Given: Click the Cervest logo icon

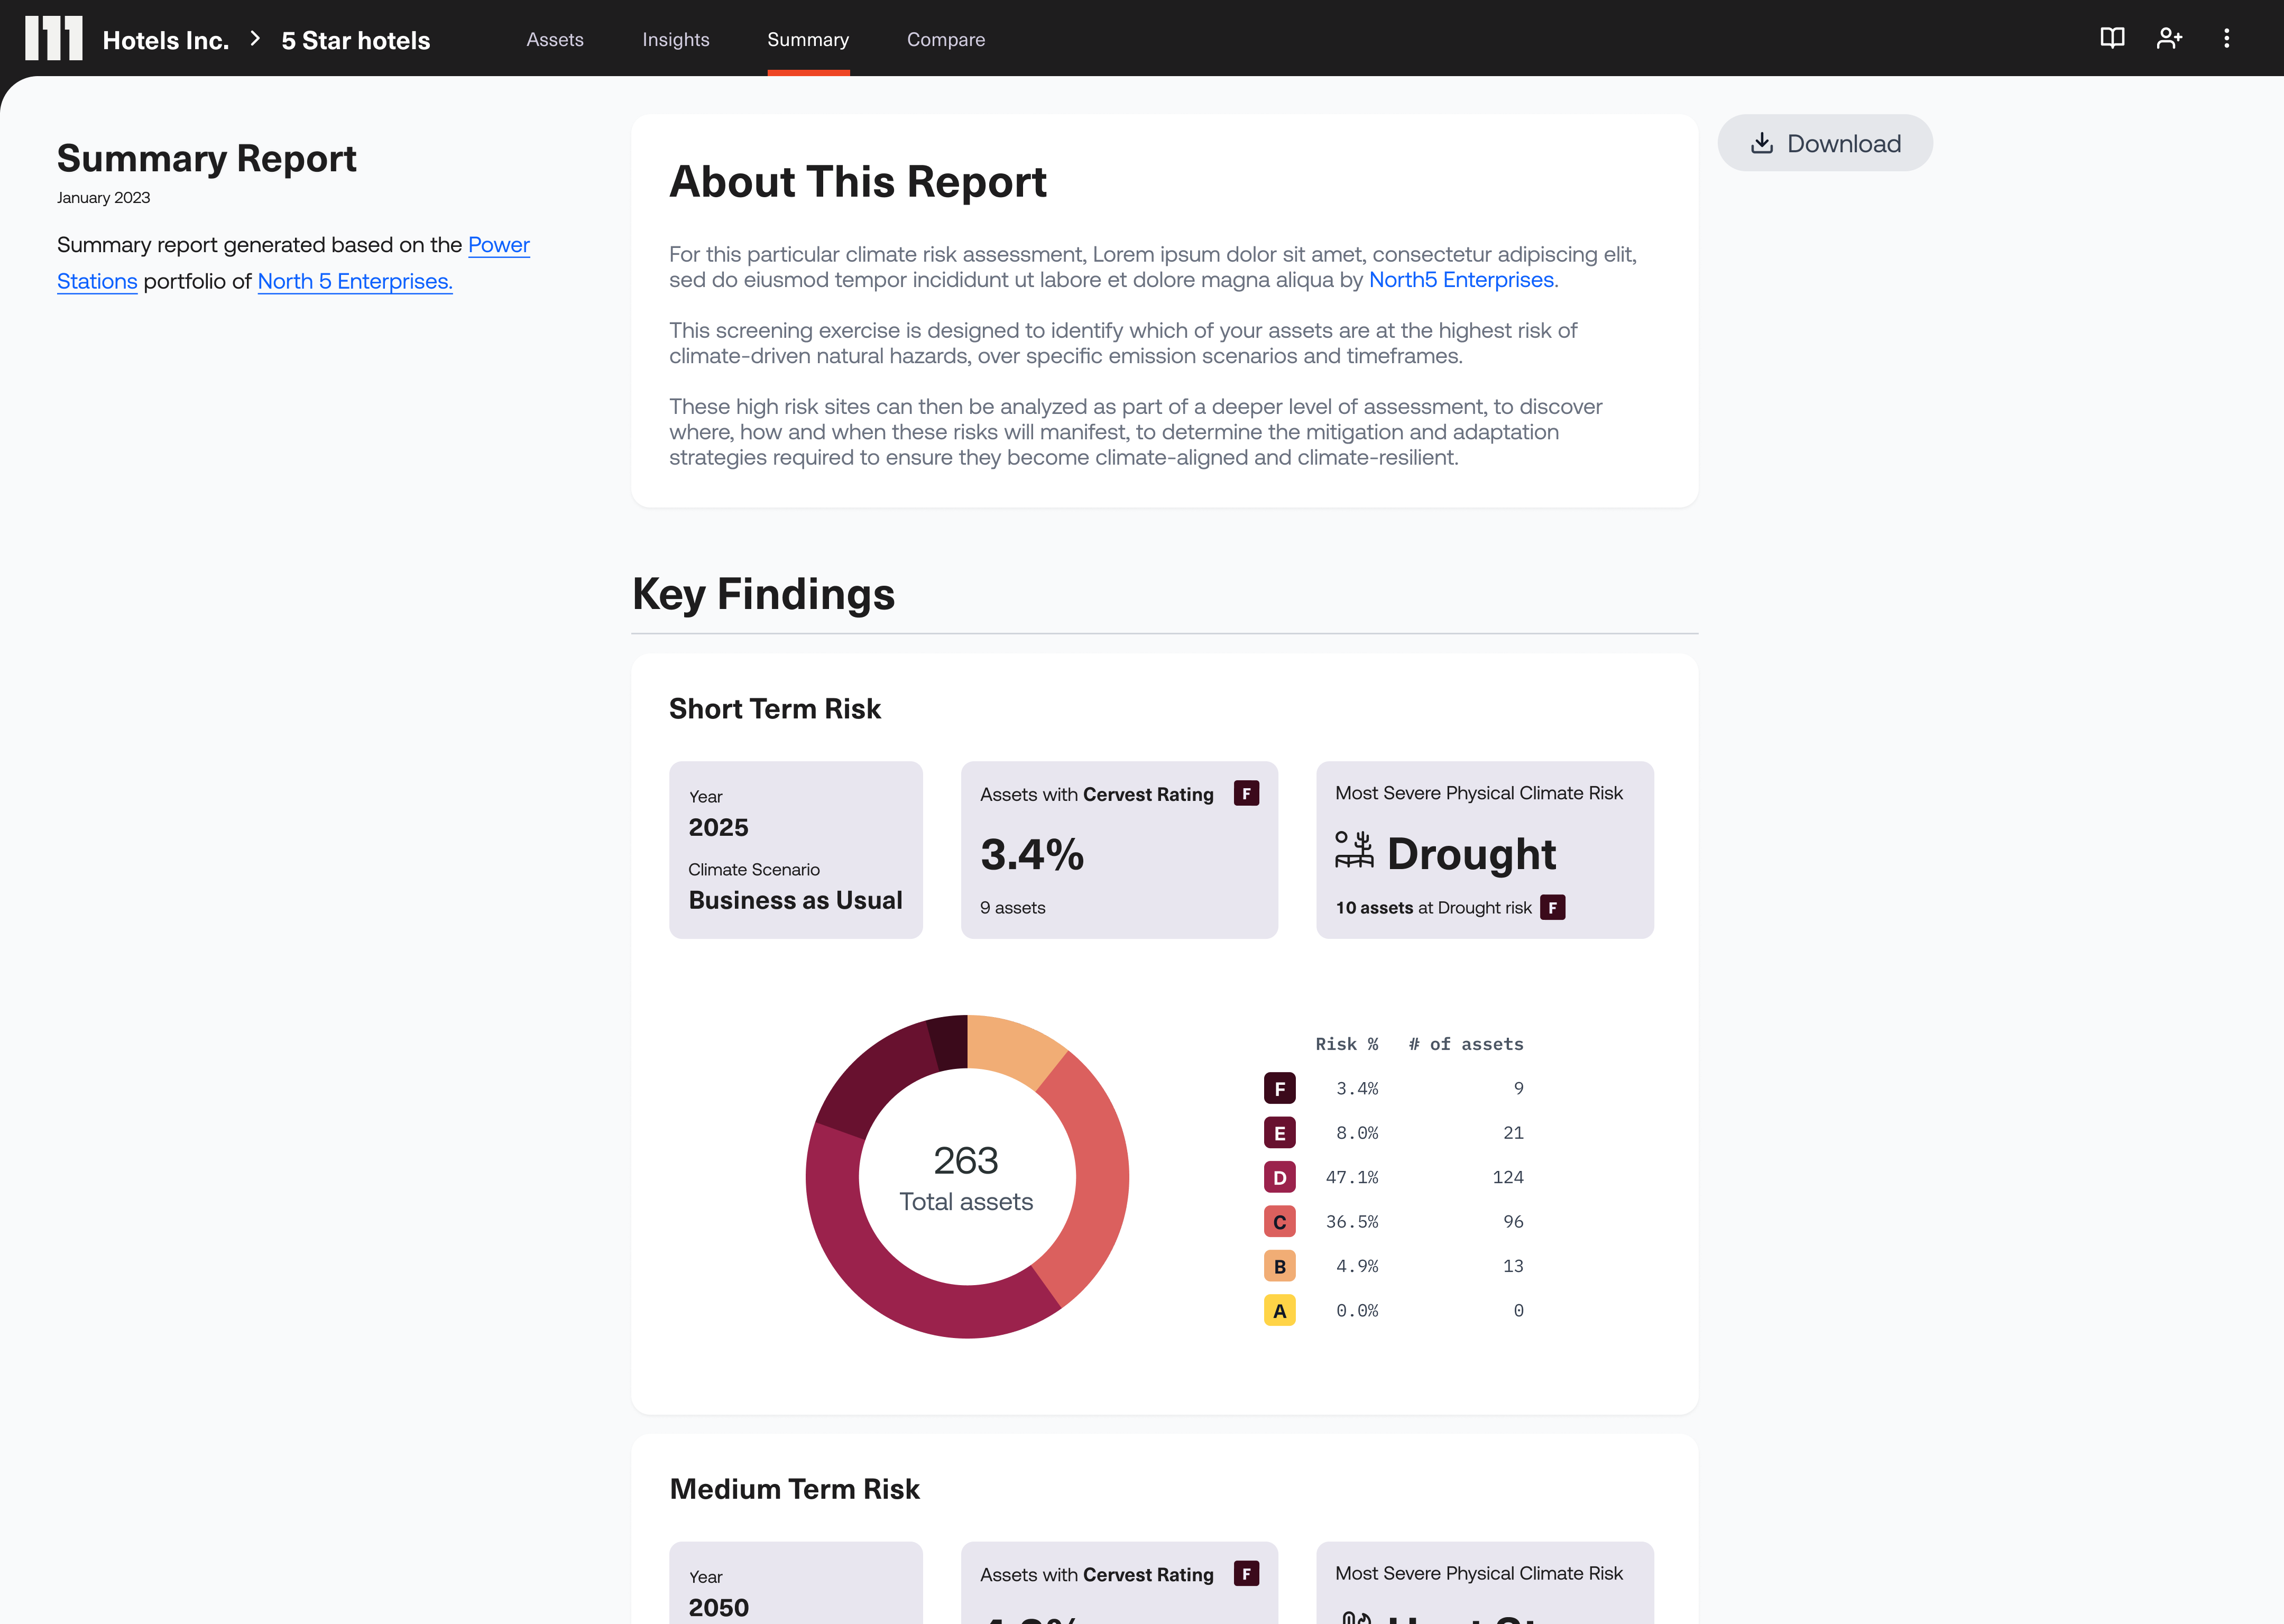Looking at the screenshot, I should point(53,39).
